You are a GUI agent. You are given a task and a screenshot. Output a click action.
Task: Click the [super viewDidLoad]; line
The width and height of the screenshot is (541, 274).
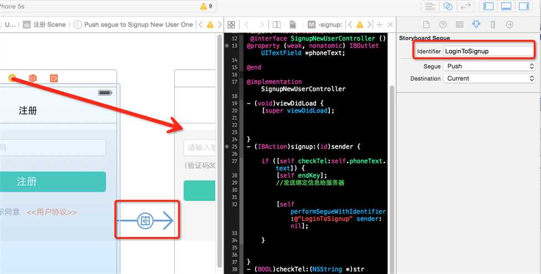298,110
